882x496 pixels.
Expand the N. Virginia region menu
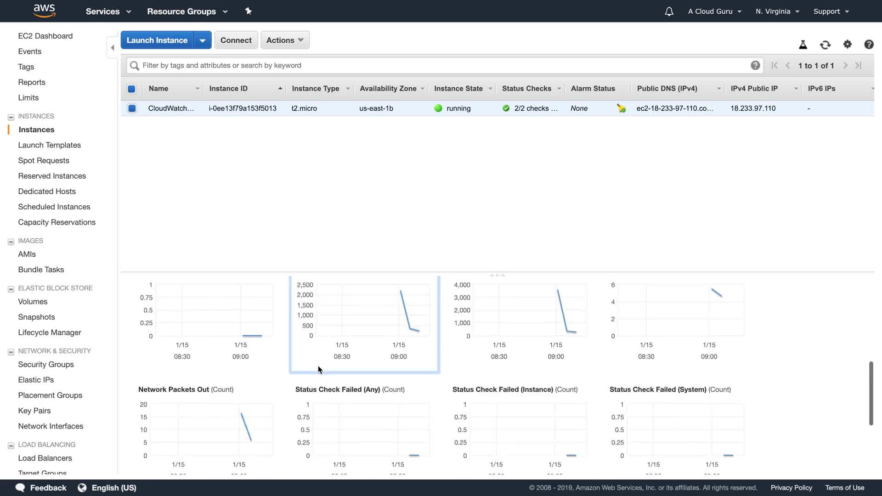(x=777, y=11)
